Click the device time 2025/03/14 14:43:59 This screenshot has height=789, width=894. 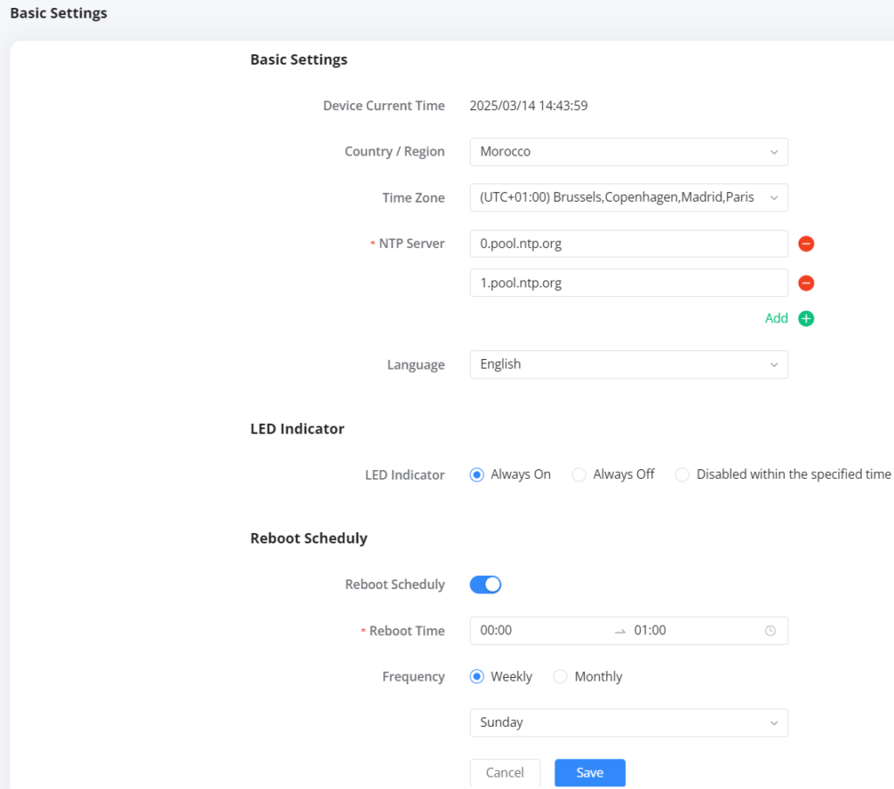[x=528, y=106]
